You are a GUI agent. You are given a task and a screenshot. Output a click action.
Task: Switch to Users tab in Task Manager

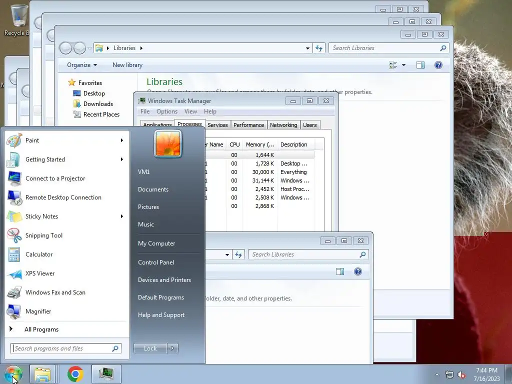click(x=309, y=125)
